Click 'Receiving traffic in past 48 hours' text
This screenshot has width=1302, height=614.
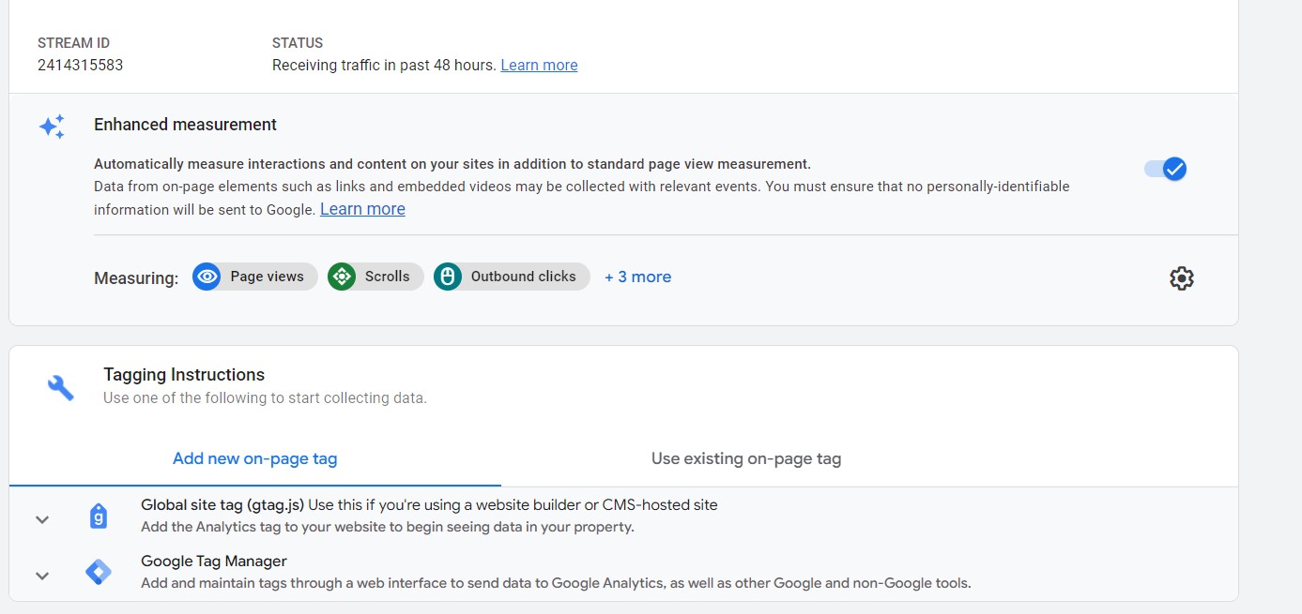[384, 65]
